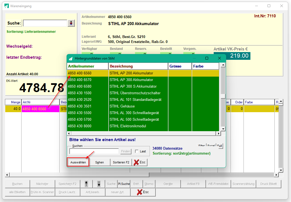Click left arrow of main grid horizontal scrollbar
The width and height of the screenshot is (291, 202).
point(7,175)
